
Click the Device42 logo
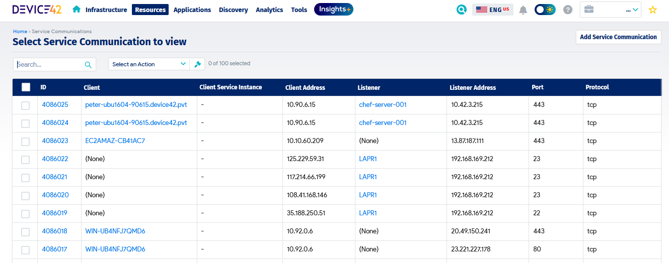pyautogui.click(x=37, y=9)
